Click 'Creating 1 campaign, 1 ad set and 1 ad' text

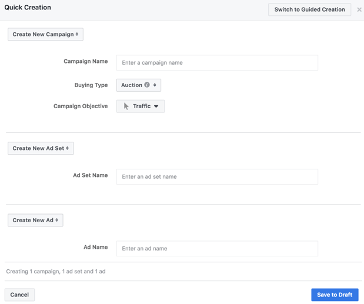click(x=56, y=272)
